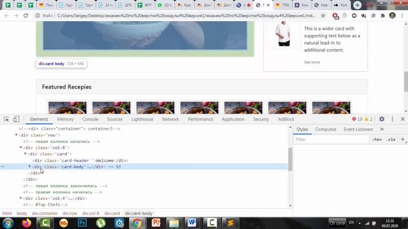Click the DOM tree scrollbar thumb
Viewport: 408px width, 229px height.
290,159
